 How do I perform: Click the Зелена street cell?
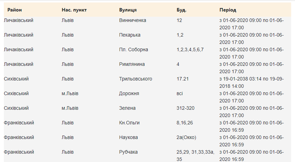pos(127,108)
